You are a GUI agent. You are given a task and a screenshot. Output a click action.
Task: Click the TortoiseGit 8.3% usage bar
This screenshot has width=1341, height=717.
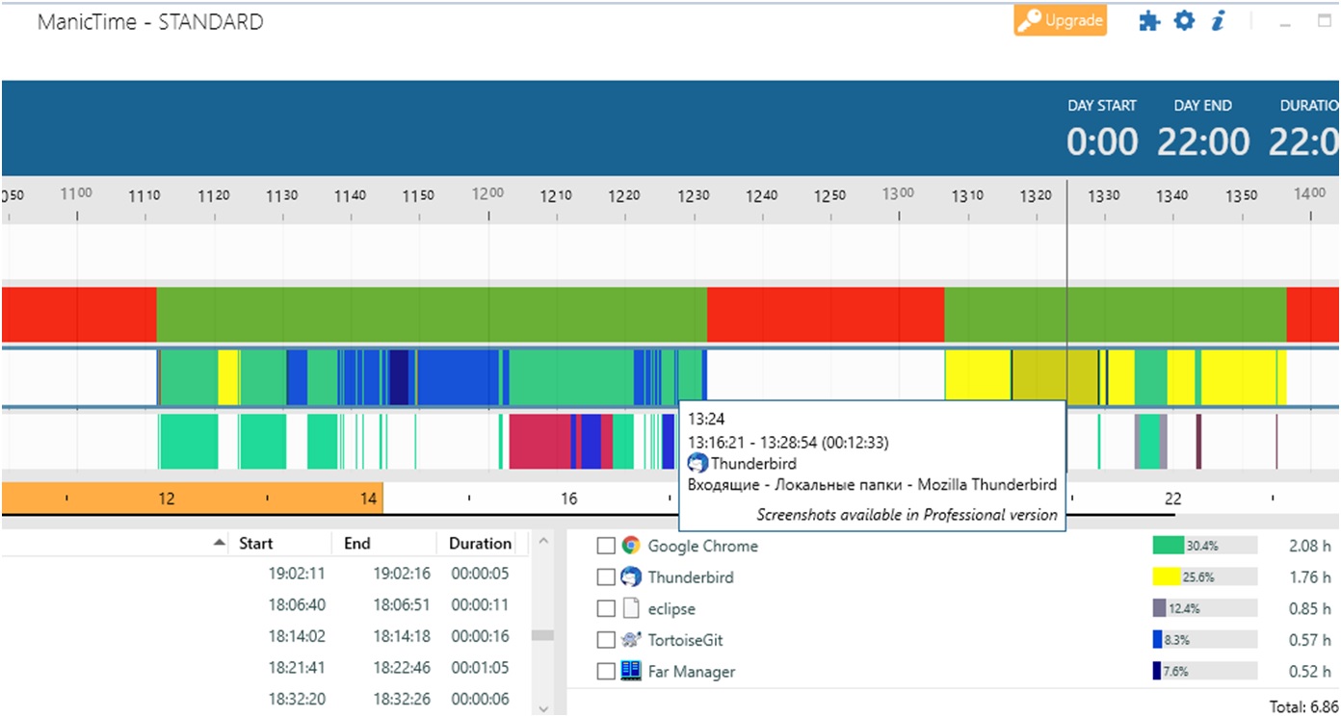tap(1204, 640)
